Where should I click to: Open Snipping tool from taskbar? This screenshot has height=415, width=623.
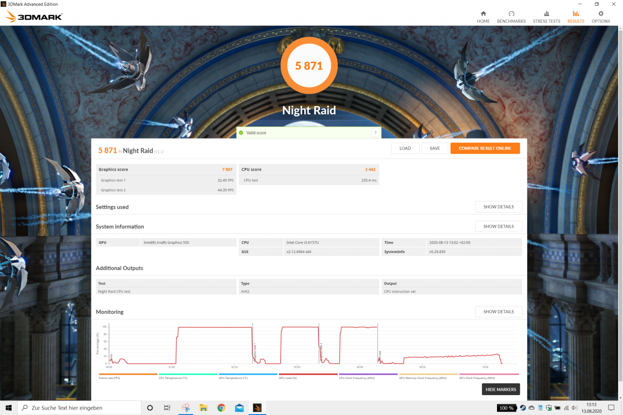click(185, 408)
